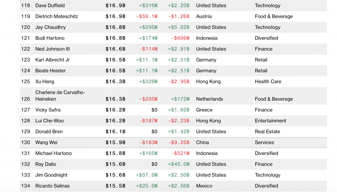The width and height of the screenshot is (337, 192).
Task: Select Ray Dalio's name
Action: (x=46, y=164)
